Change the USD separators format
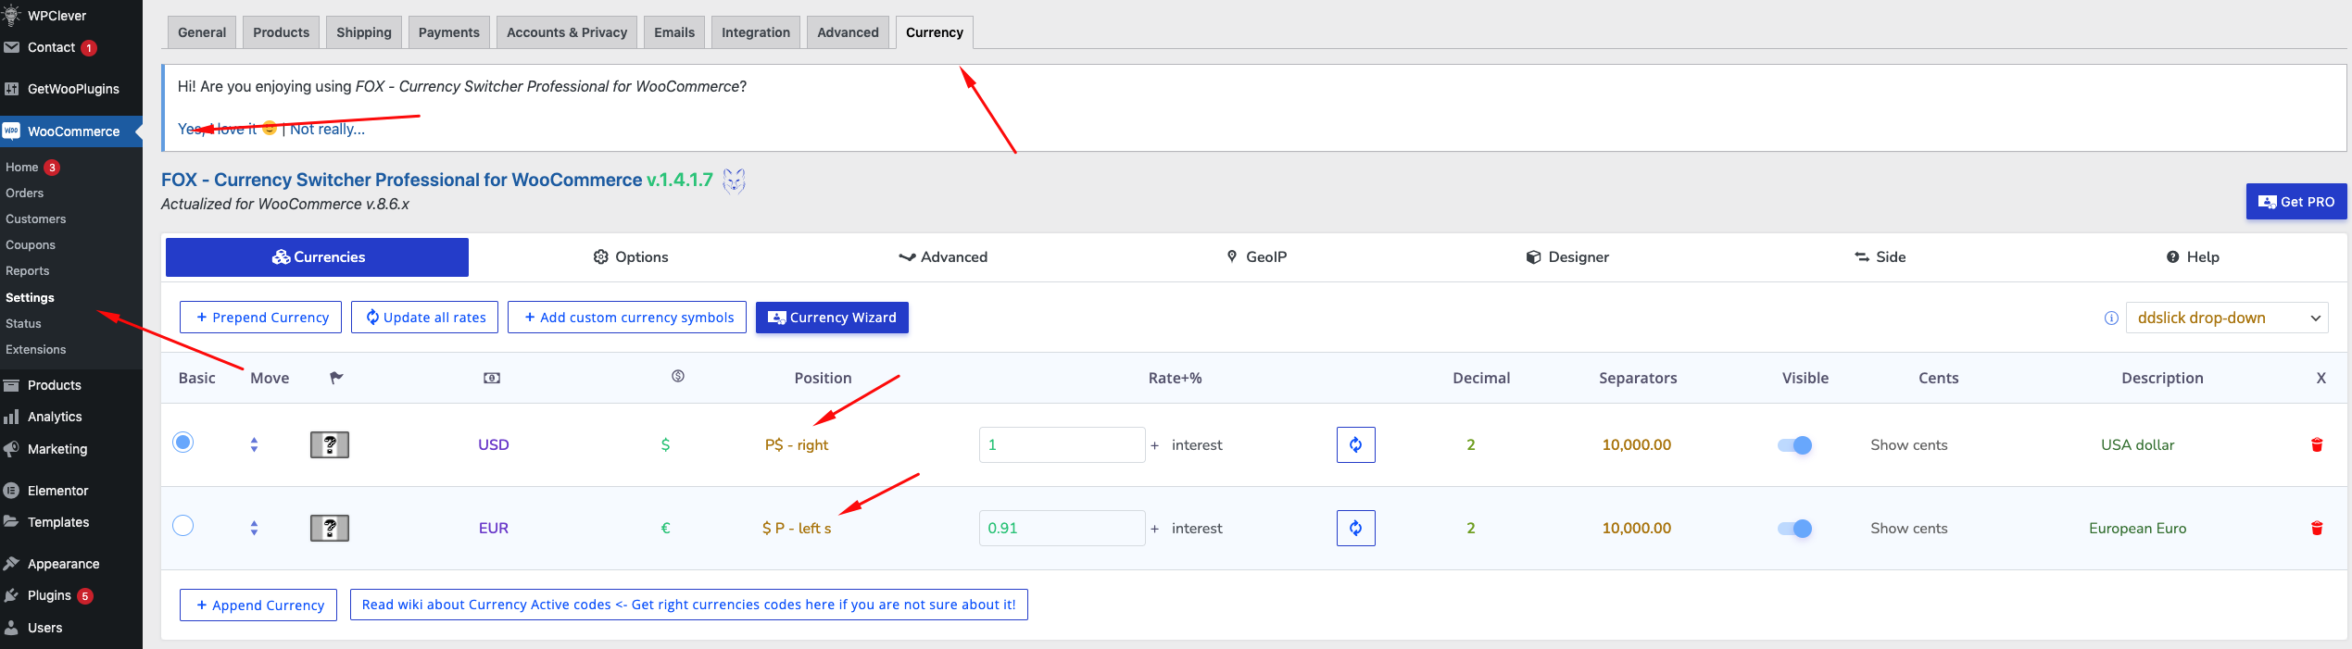 coord(1637,444)
